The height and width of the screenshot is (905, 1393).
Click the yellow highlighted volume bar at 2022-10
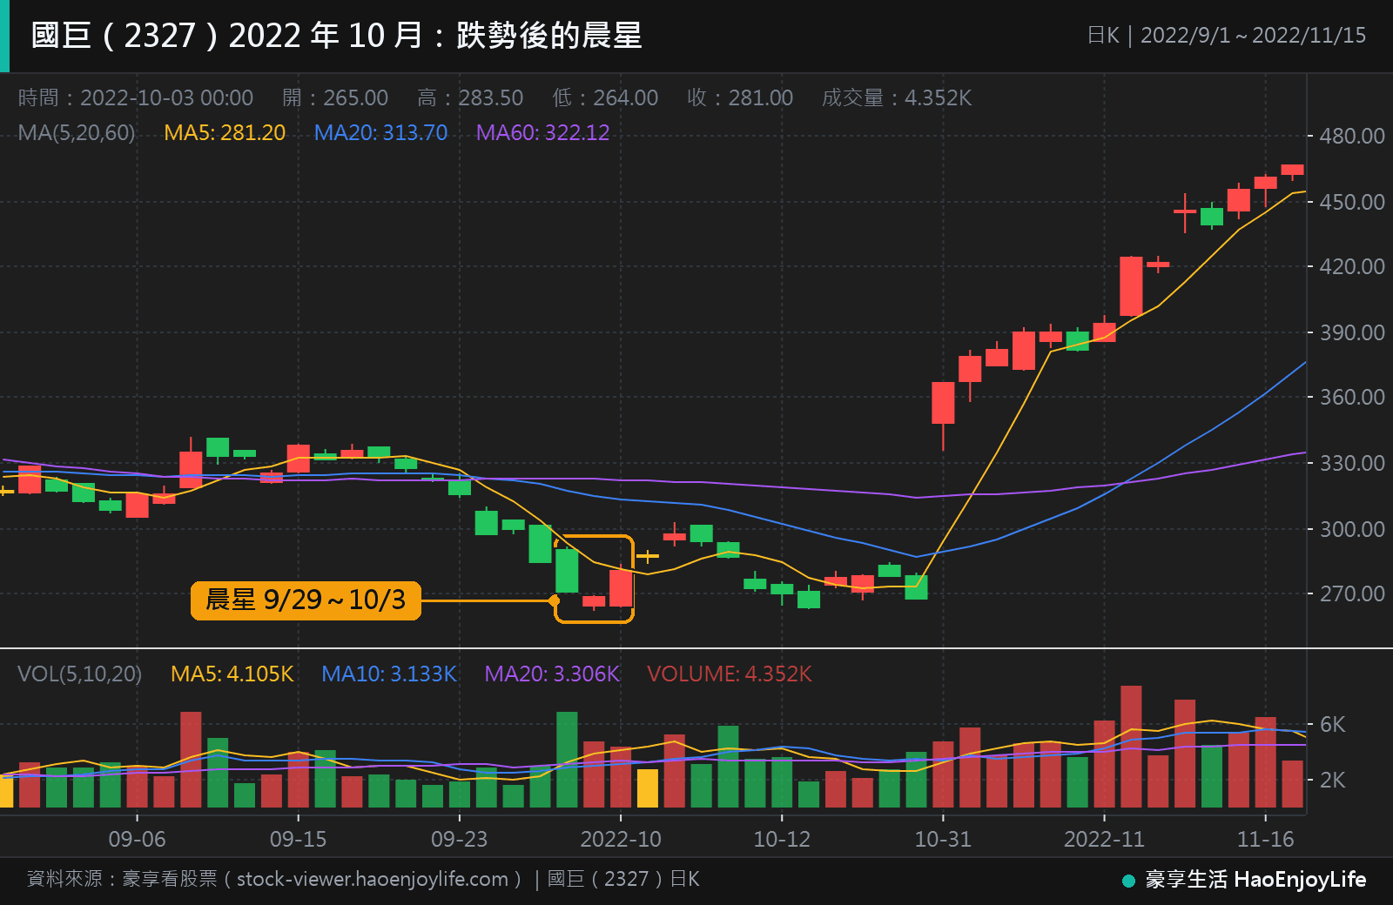click(x=648, y=788)
